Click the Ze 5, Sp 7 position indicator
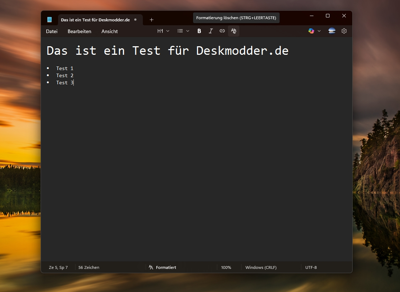This screenshot has height=292, width=400. coord(58,267)
